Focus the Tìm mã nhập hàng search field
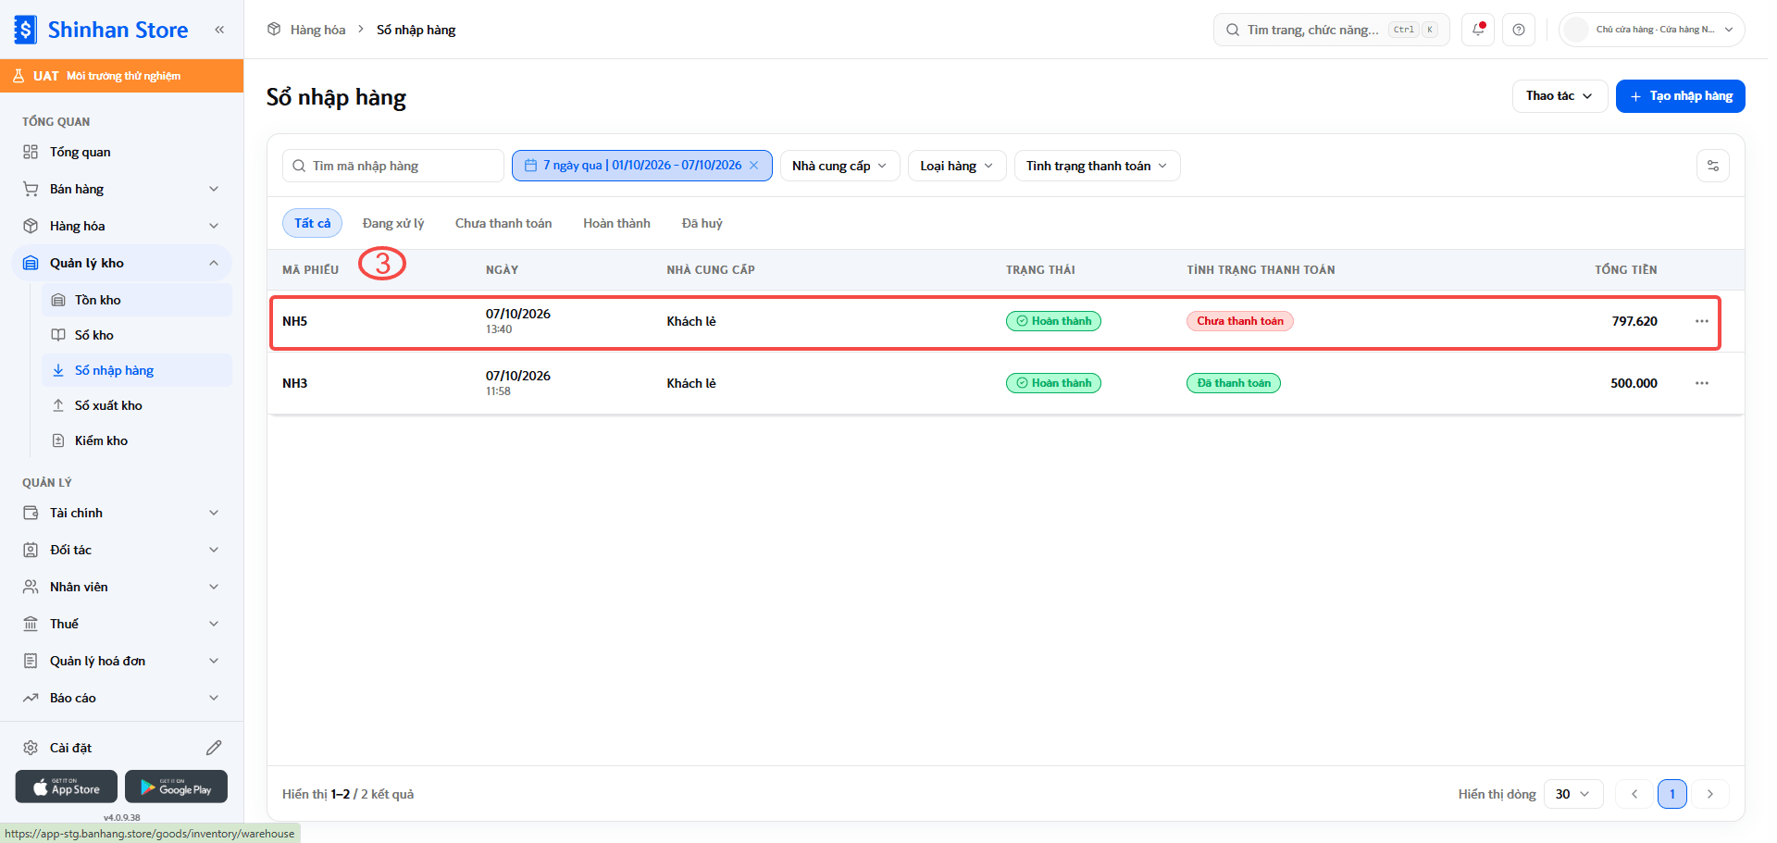 393,166
